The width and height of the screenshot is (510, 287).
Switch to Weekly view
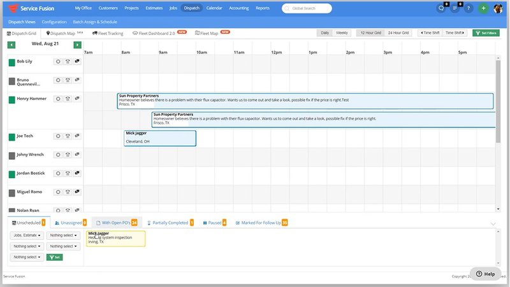(342, 33)
